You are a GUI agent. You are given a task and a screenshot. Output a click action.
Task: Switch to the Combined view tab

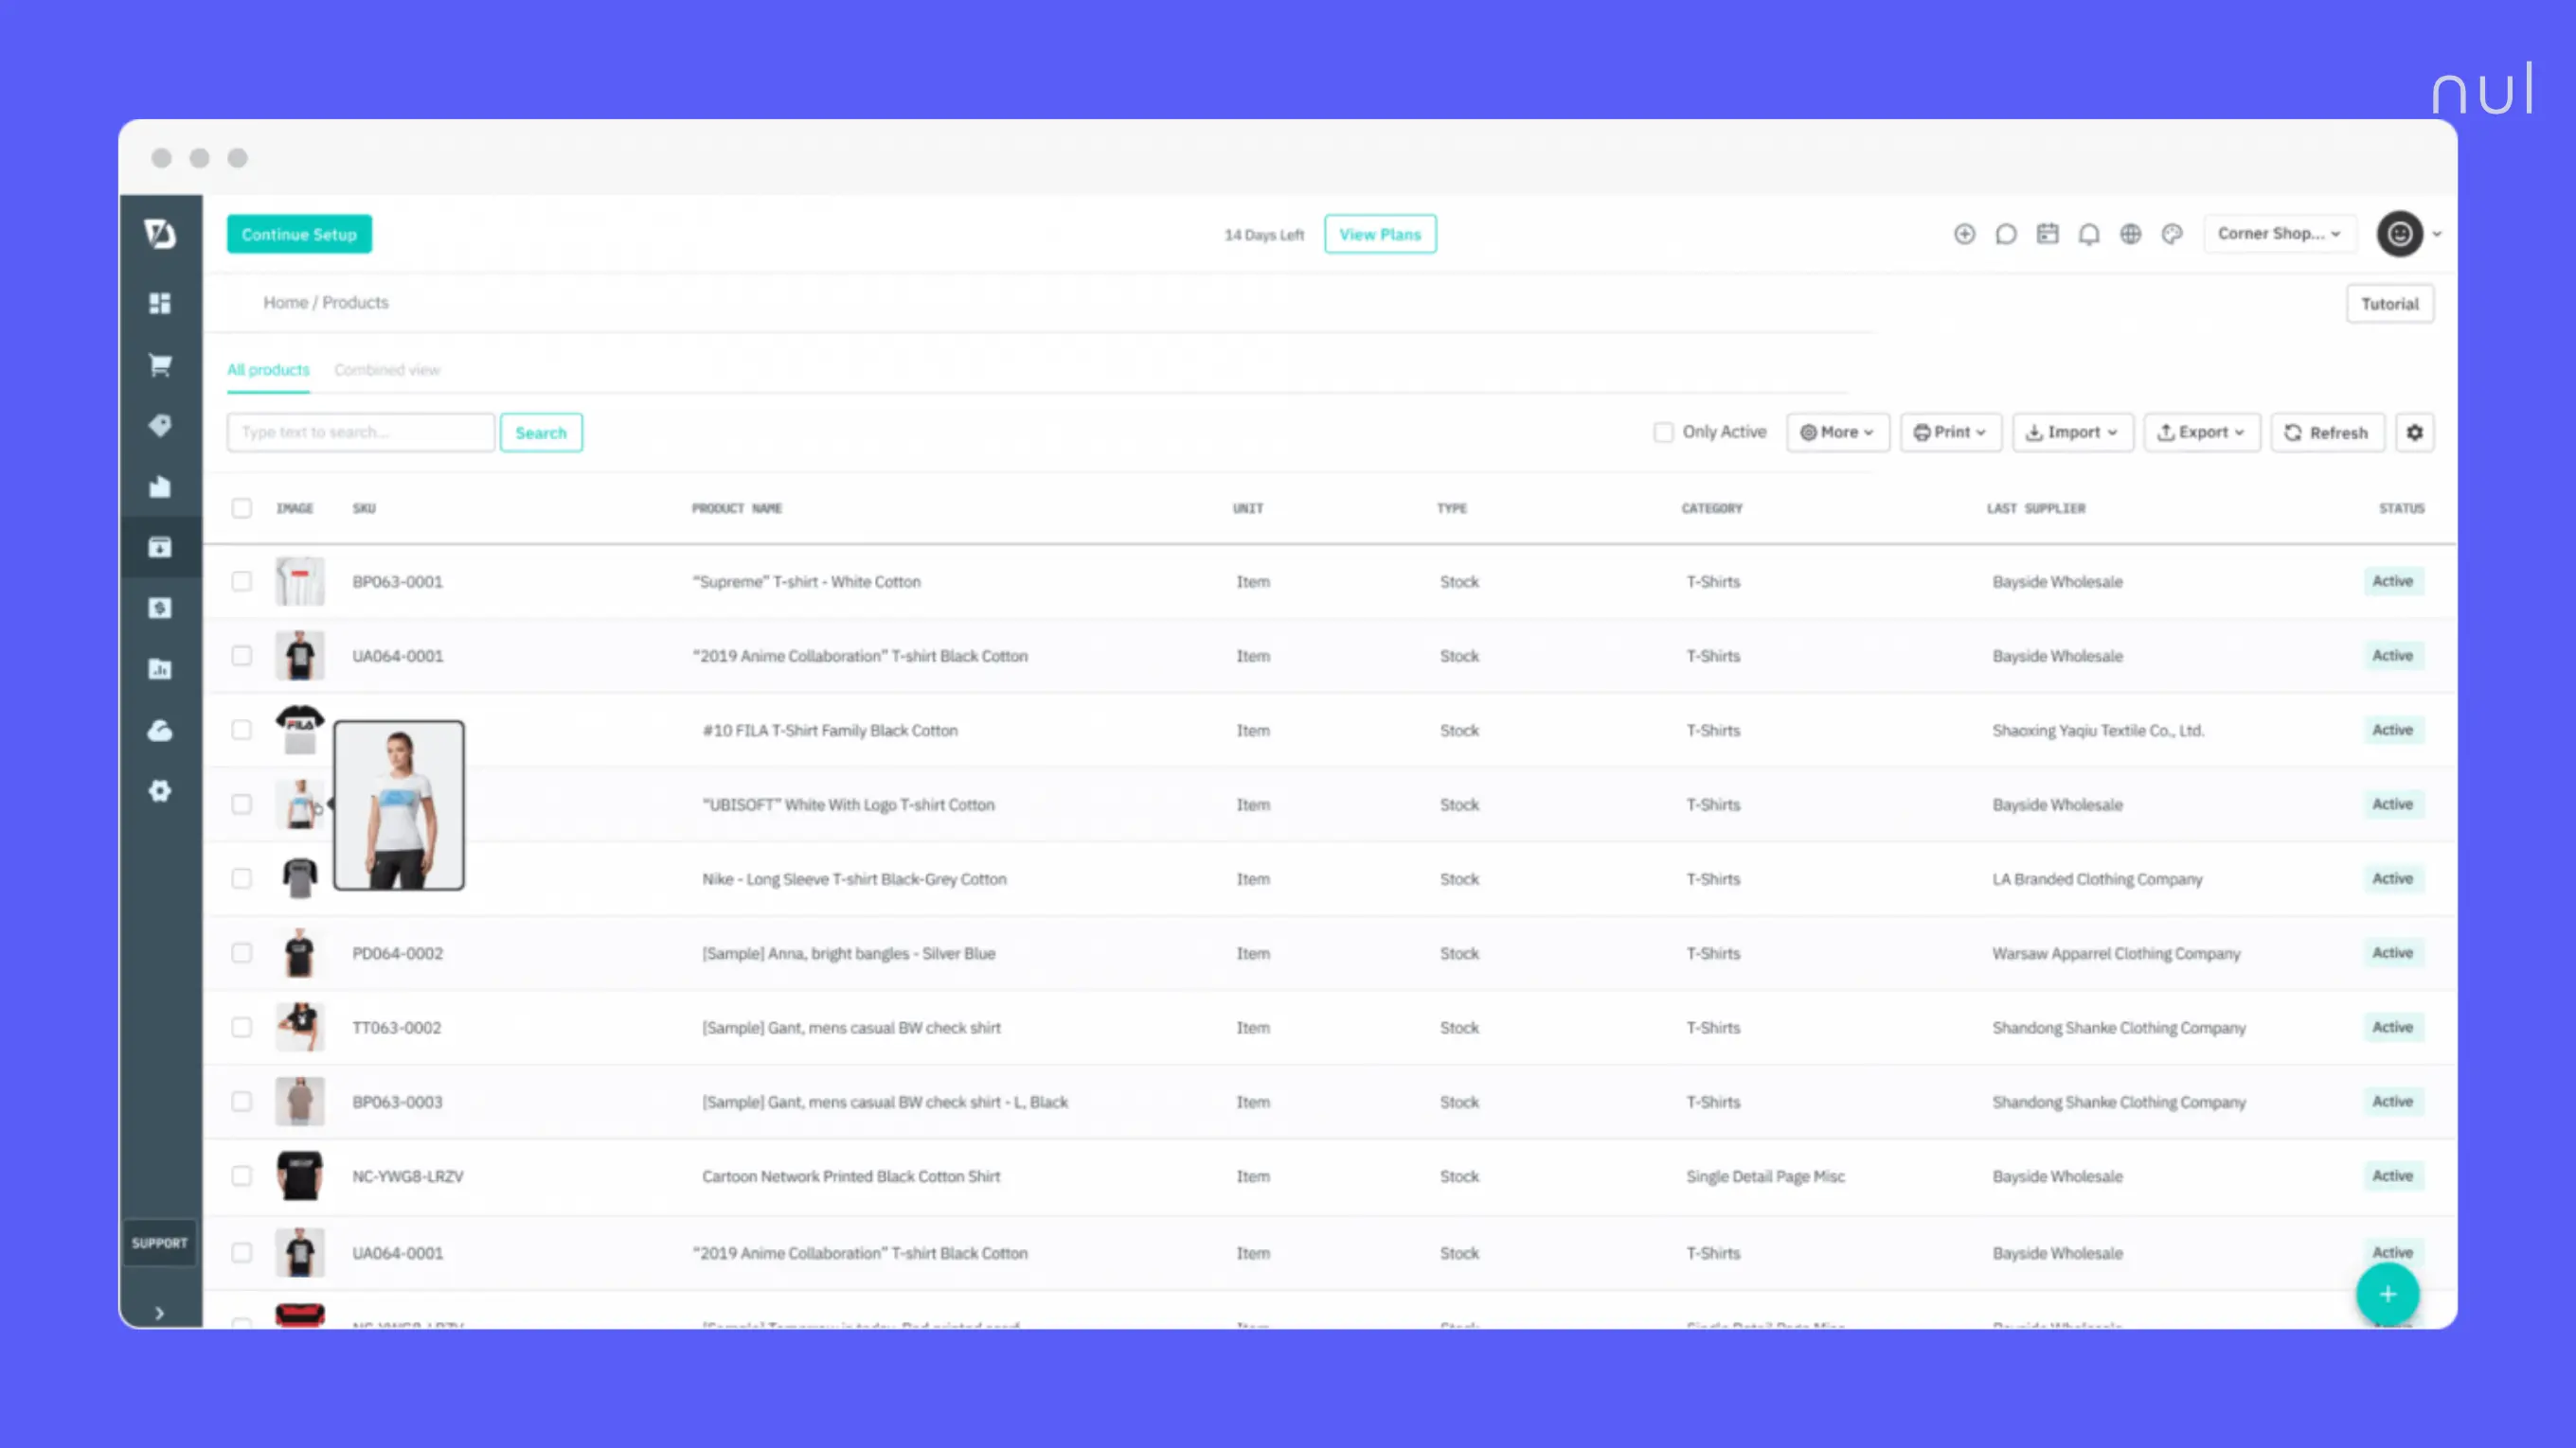coord(387,370)
